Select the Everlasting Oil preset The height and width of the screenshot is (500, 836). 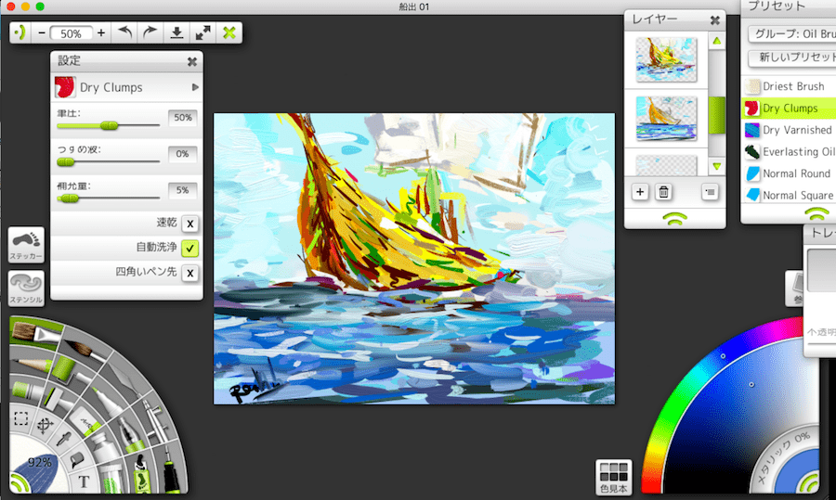(790, 152)
